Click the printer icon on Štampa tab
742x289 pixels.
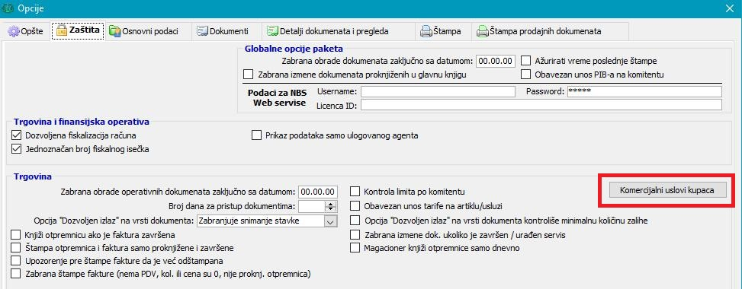426,32
